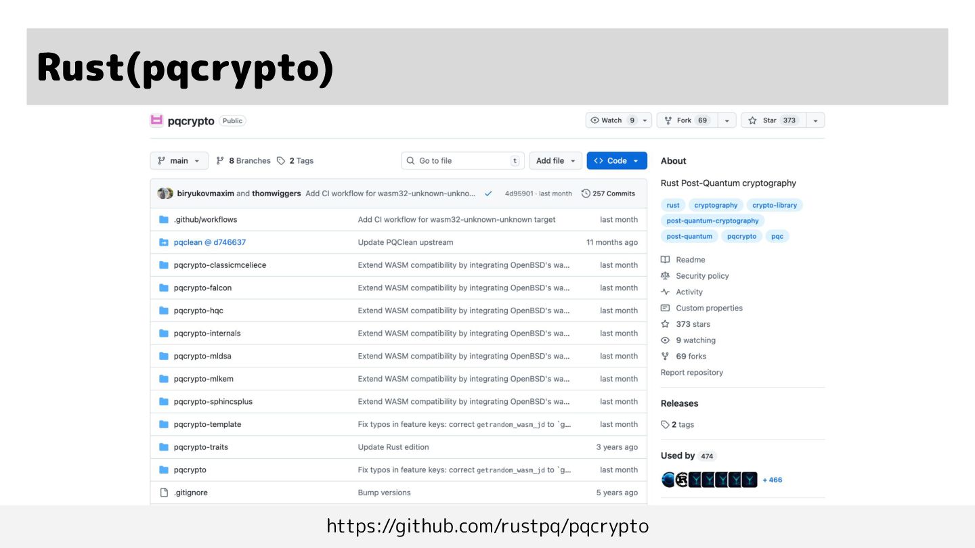
Task: Select the post-quantum topic tag
Action: click(x=689, y=236)
